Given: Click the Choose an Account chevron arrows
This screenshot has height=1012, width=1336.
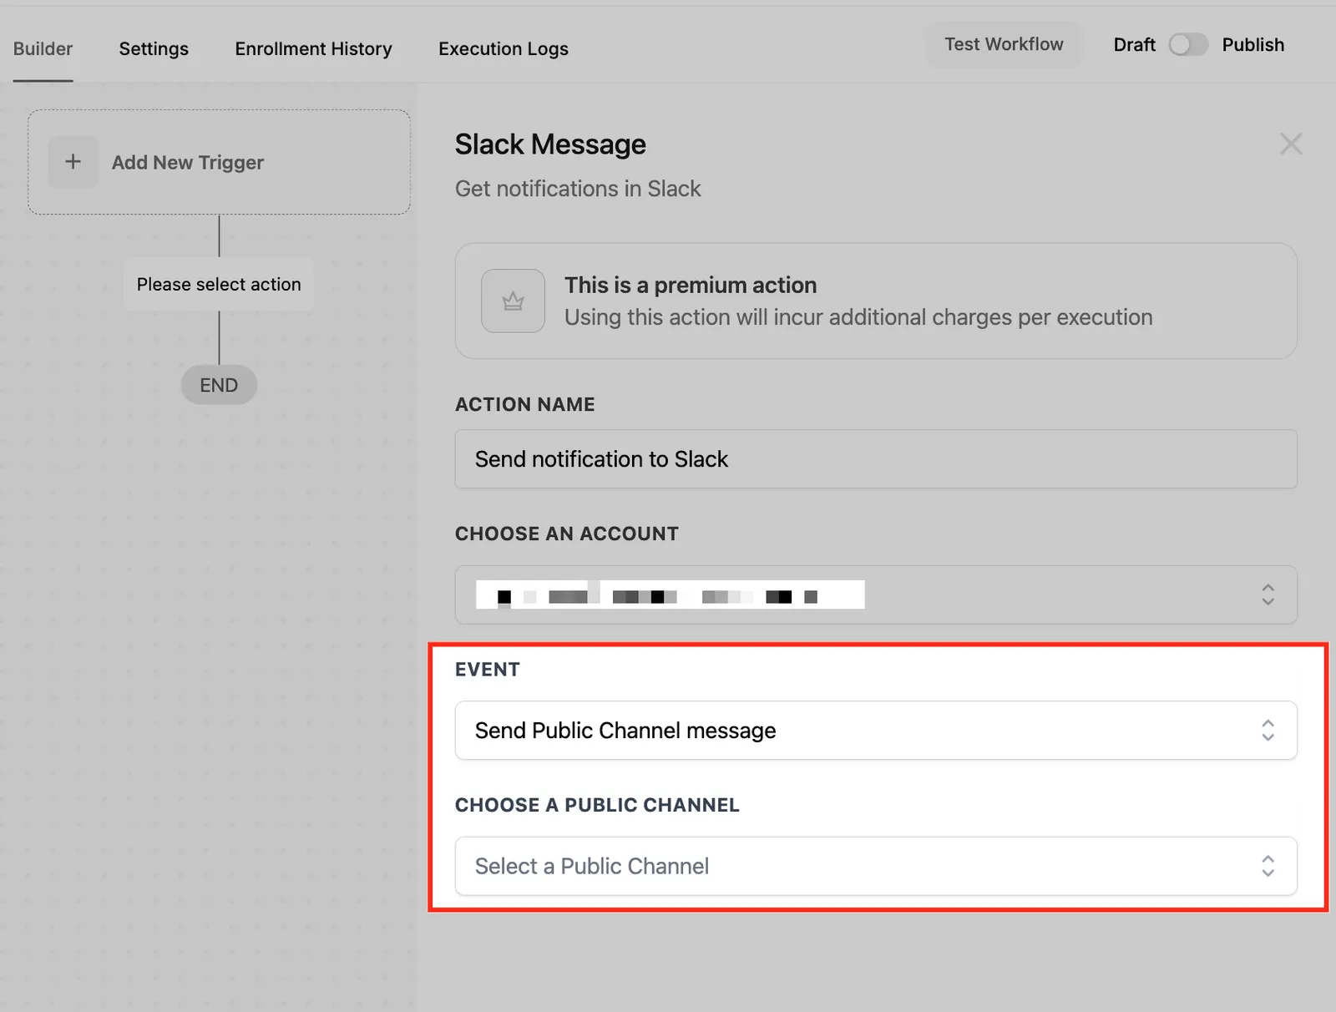Looking at the screenshot, I should point(1268,595).
